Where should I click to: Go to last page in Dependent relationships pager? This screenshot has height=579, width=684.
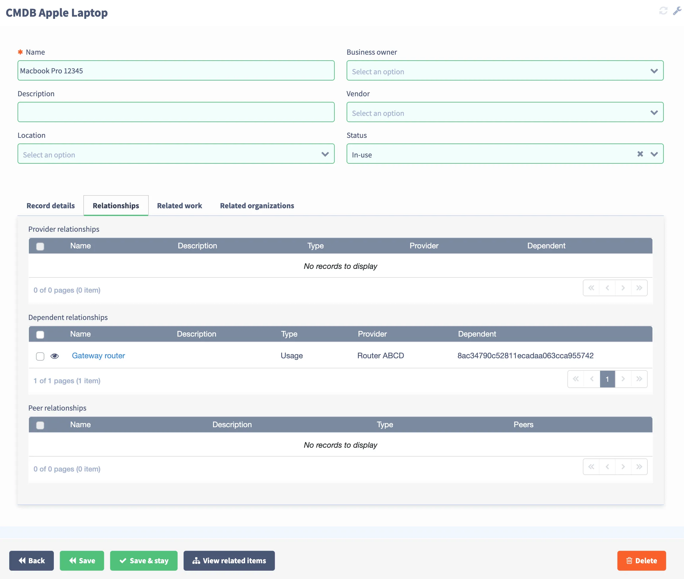639,379
